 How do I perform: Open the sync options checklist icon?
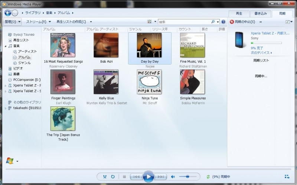click(288, 22)
